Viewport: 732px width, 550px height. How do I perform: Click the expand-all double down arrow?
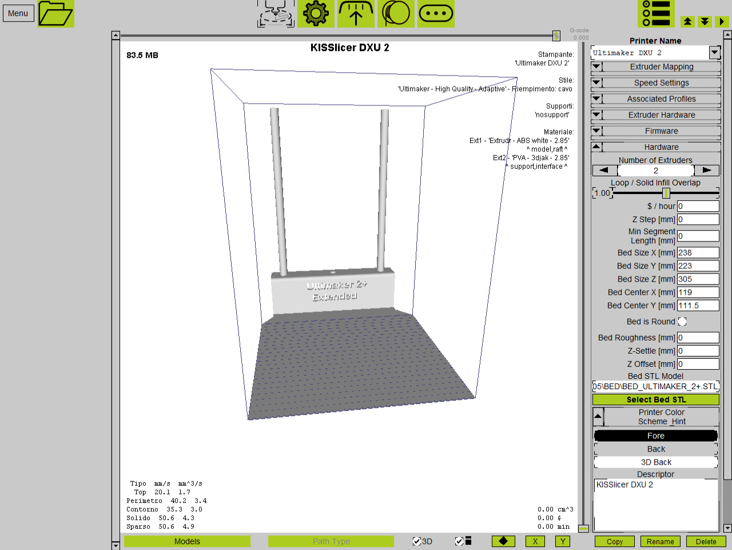pyautogui.click(x=705, y=21)
